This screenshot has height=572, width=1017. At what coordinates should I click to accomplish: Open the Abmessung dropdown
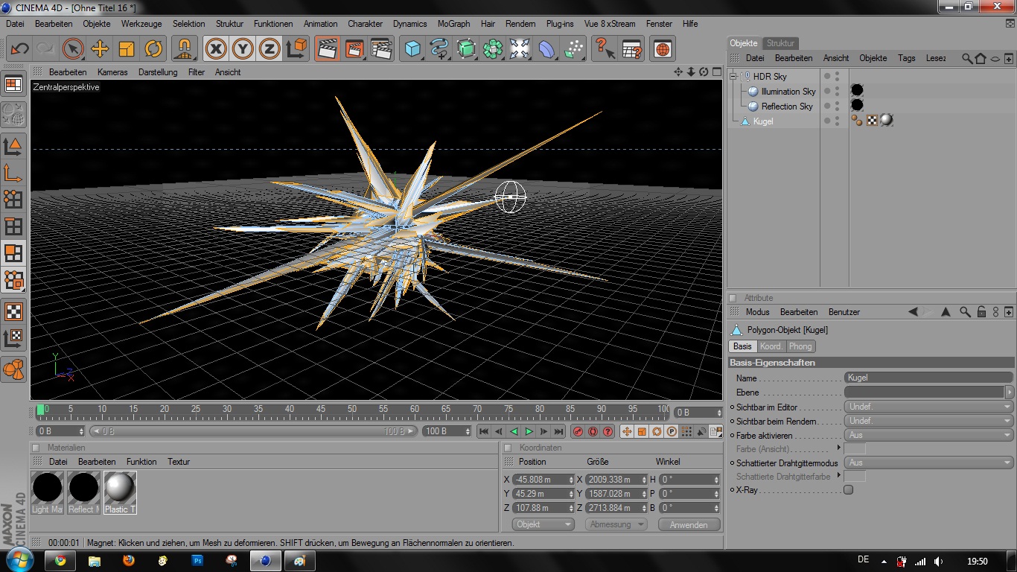tap(616, 524)
